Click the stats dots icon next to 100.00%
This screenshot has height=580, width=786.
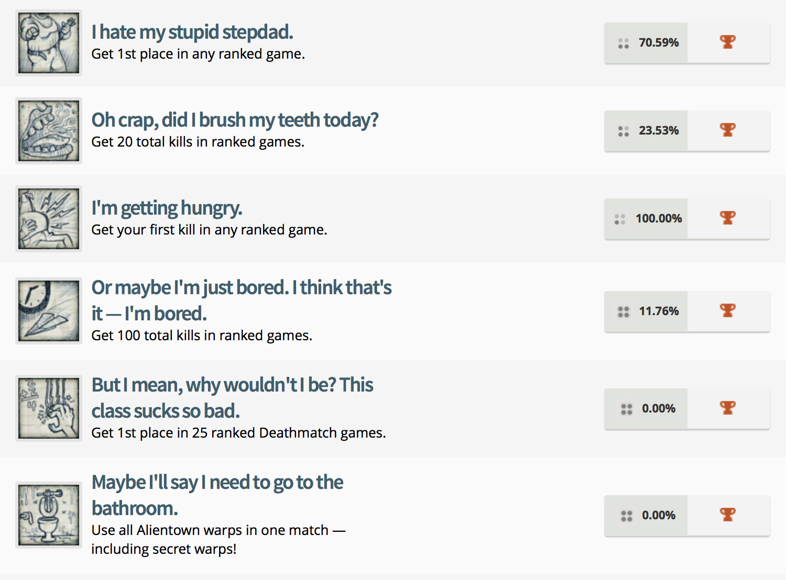pos(621,219)
